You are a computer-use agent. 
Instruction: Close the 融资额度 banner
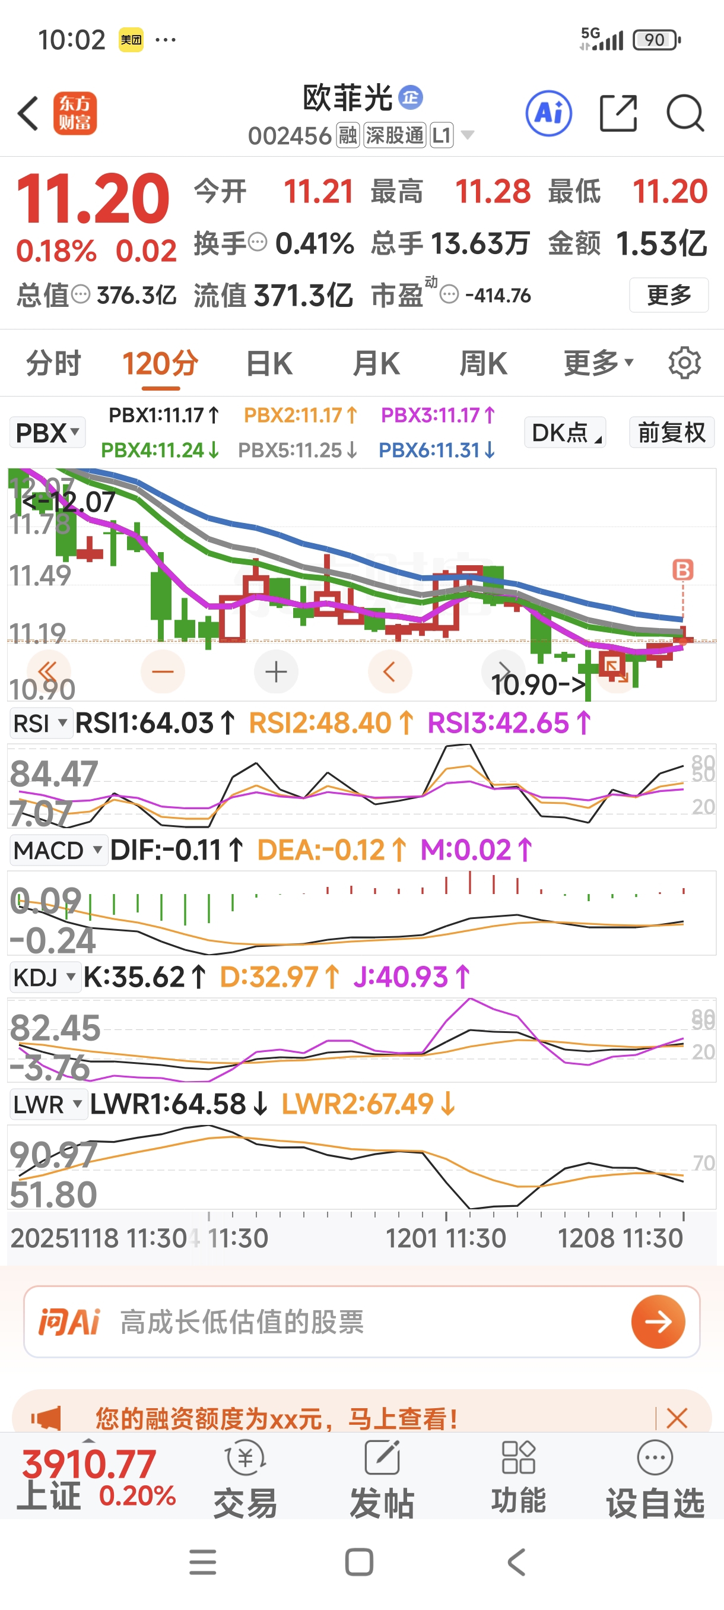click(677, 1418)
